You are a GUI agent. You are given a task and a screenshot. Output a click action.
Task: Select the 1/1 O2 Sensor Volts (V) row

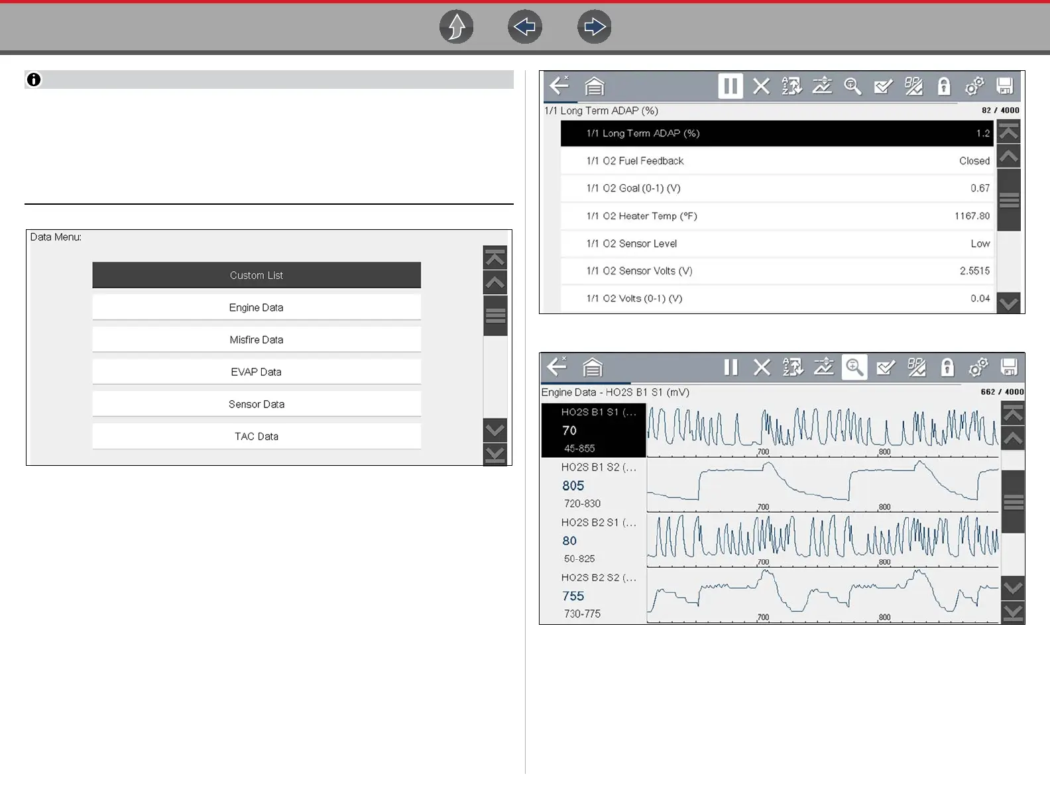pos(777,271)
